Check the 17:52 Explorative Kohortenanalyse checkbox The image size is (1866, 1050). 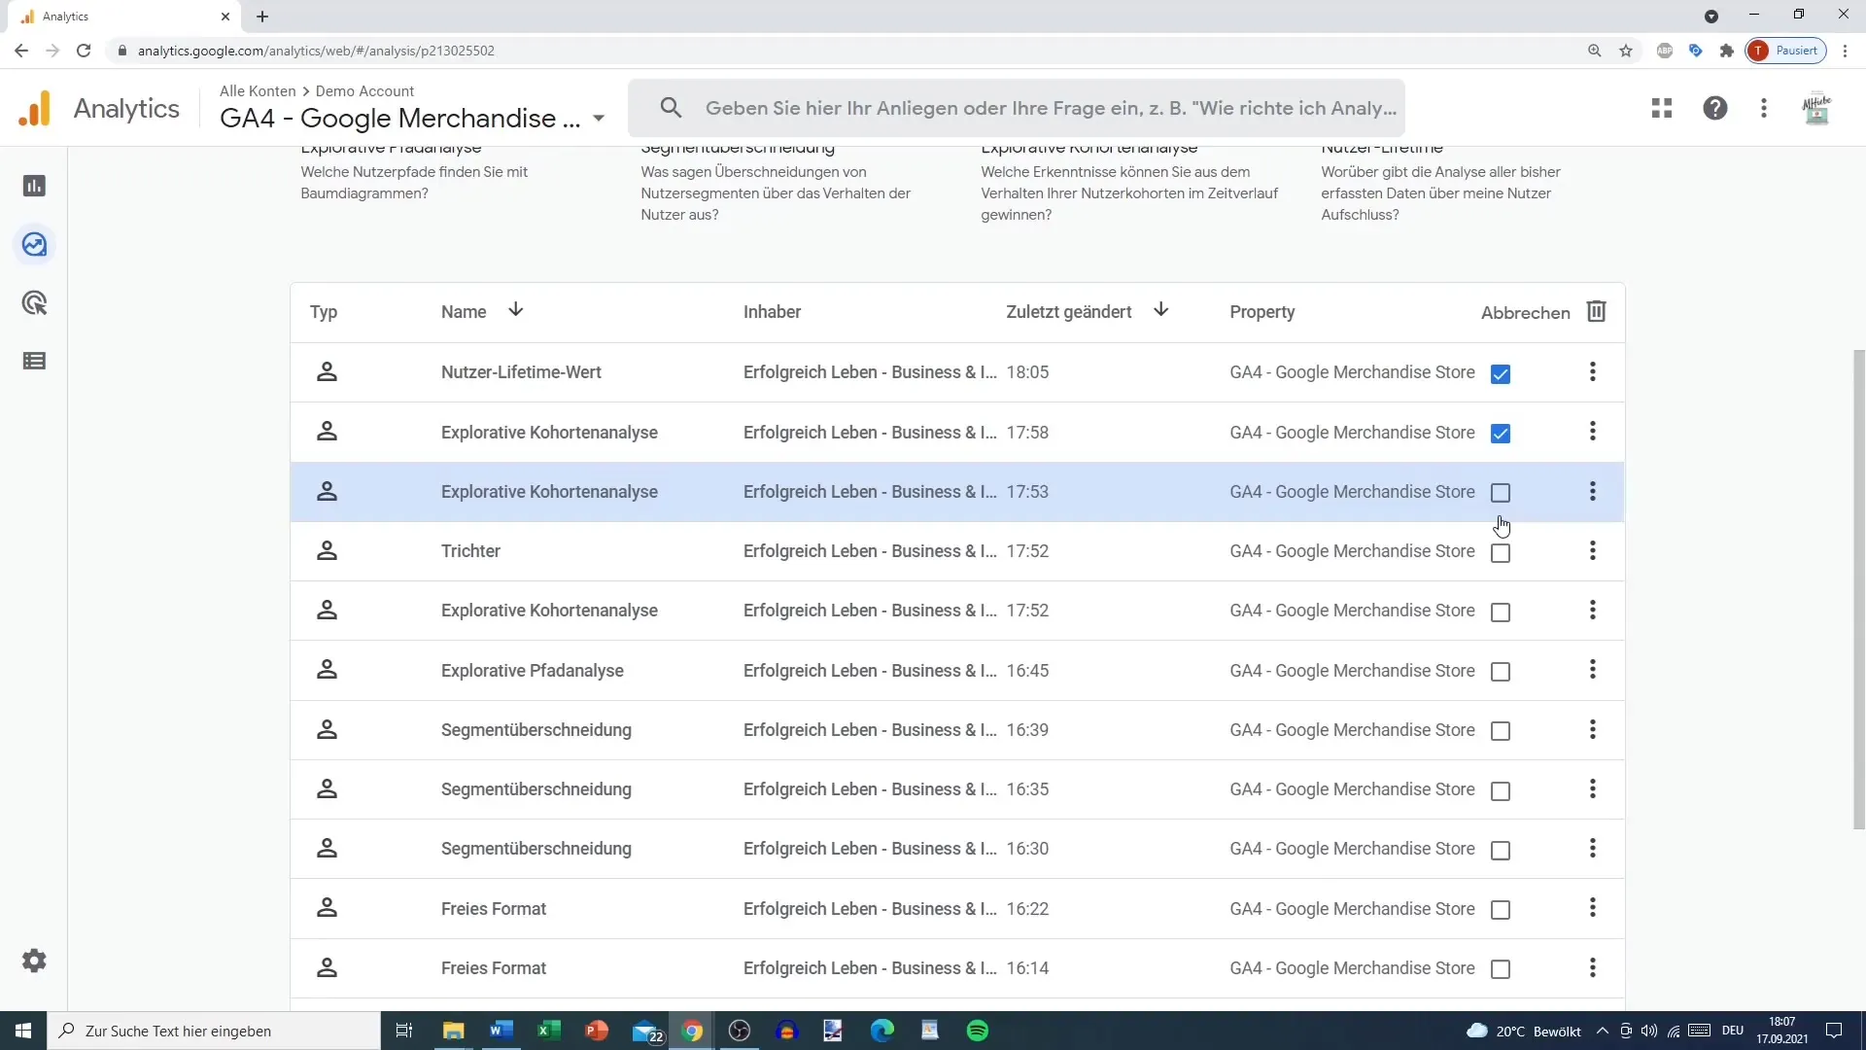1501,612
